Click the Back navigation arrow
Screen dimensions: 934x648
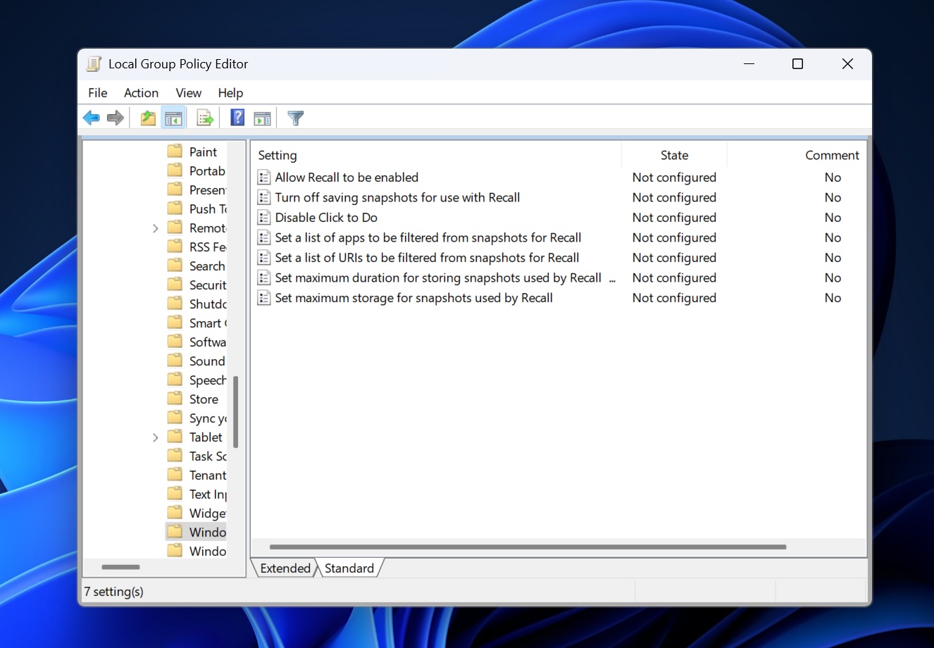pyautogui.click(x=91, y=118)
